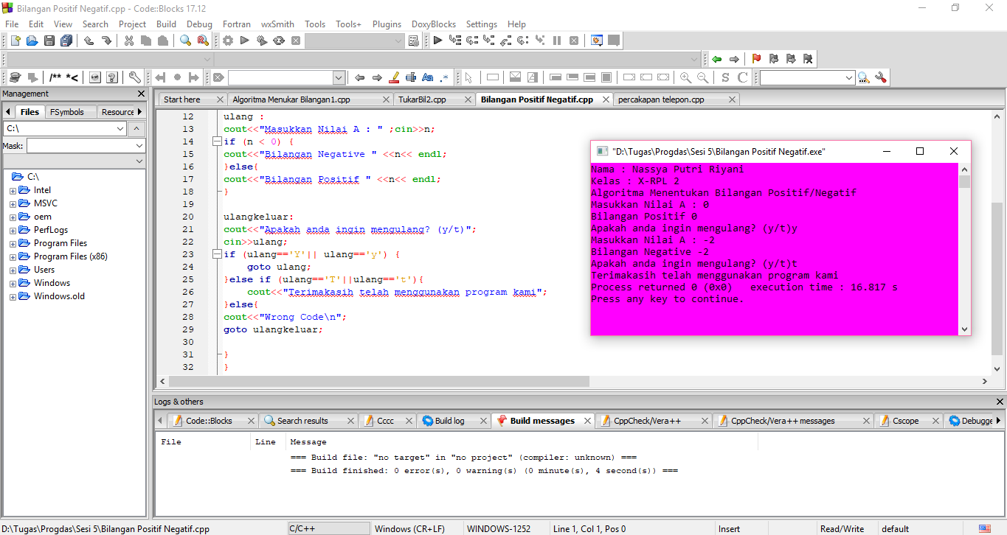Open Replace using the magnifier R icon

point(202,41)
